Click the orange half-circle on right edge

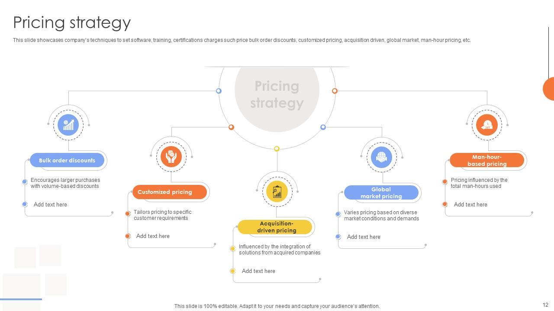[x=549, y=89]
